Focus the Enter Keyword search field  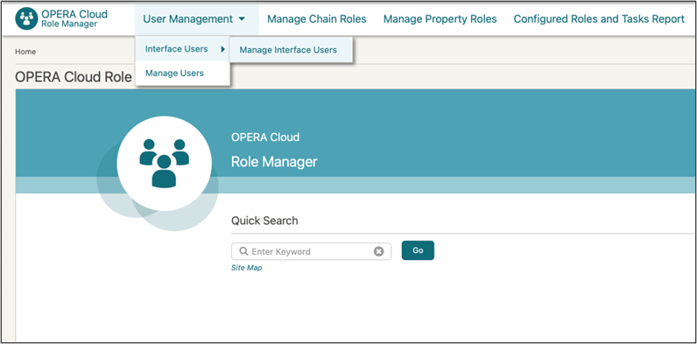311,251
